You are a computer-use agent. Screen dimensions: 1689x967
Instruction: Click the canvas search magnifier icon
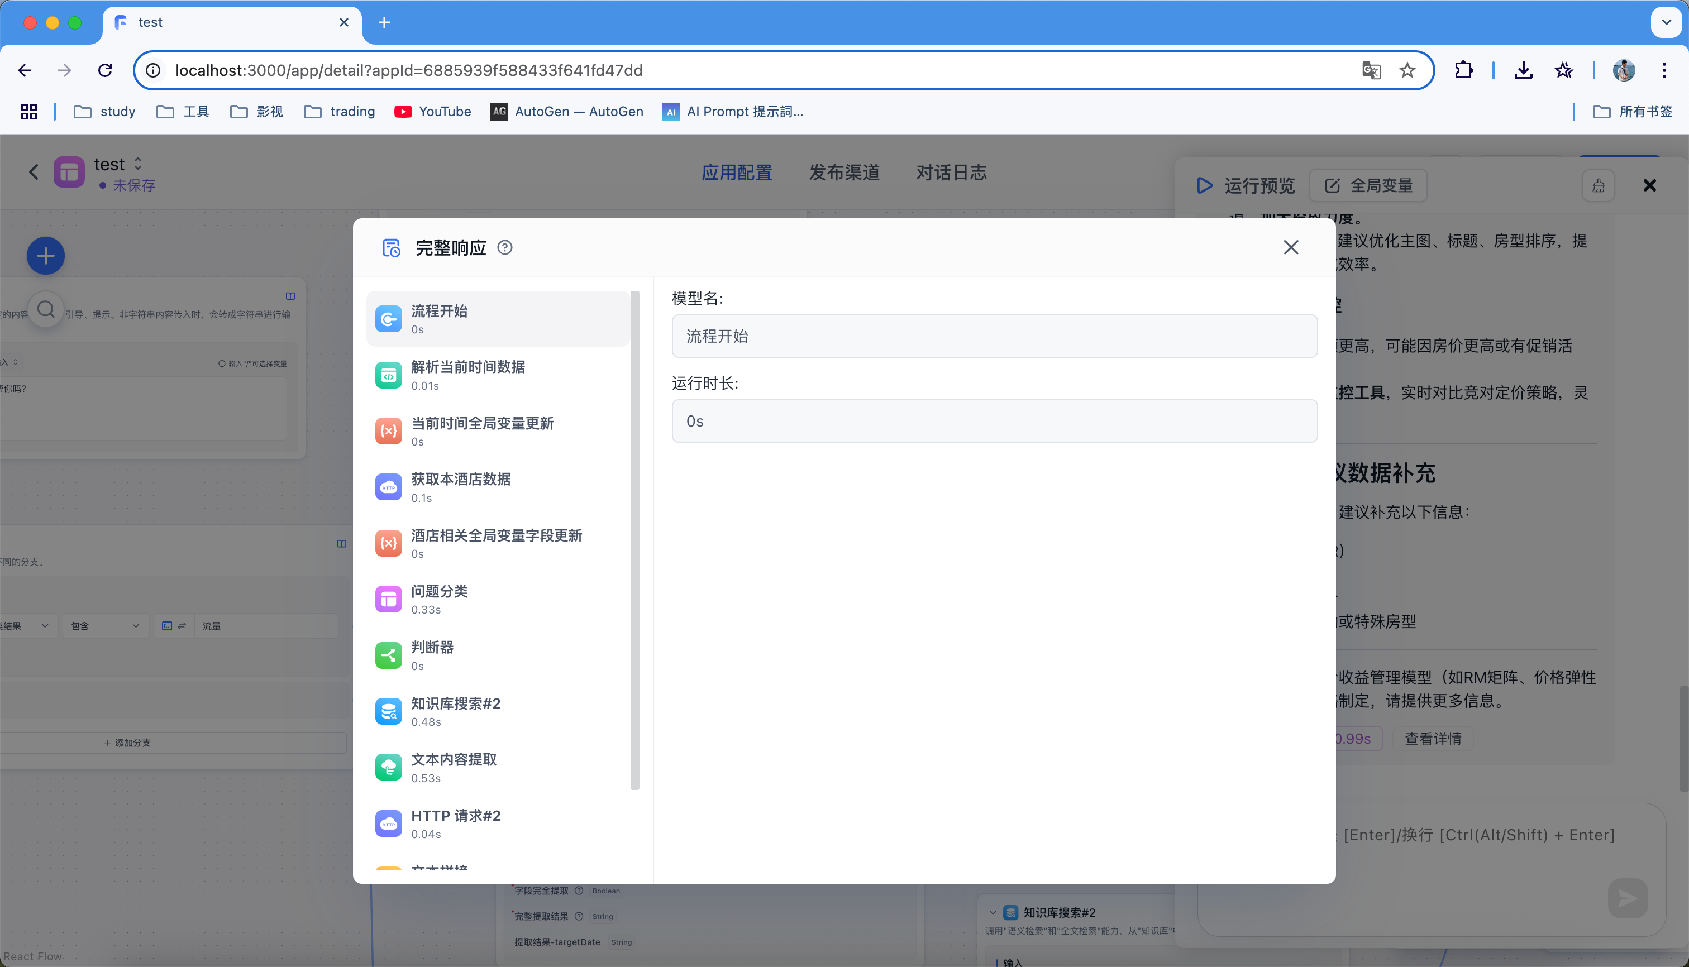tap(46, 309)
